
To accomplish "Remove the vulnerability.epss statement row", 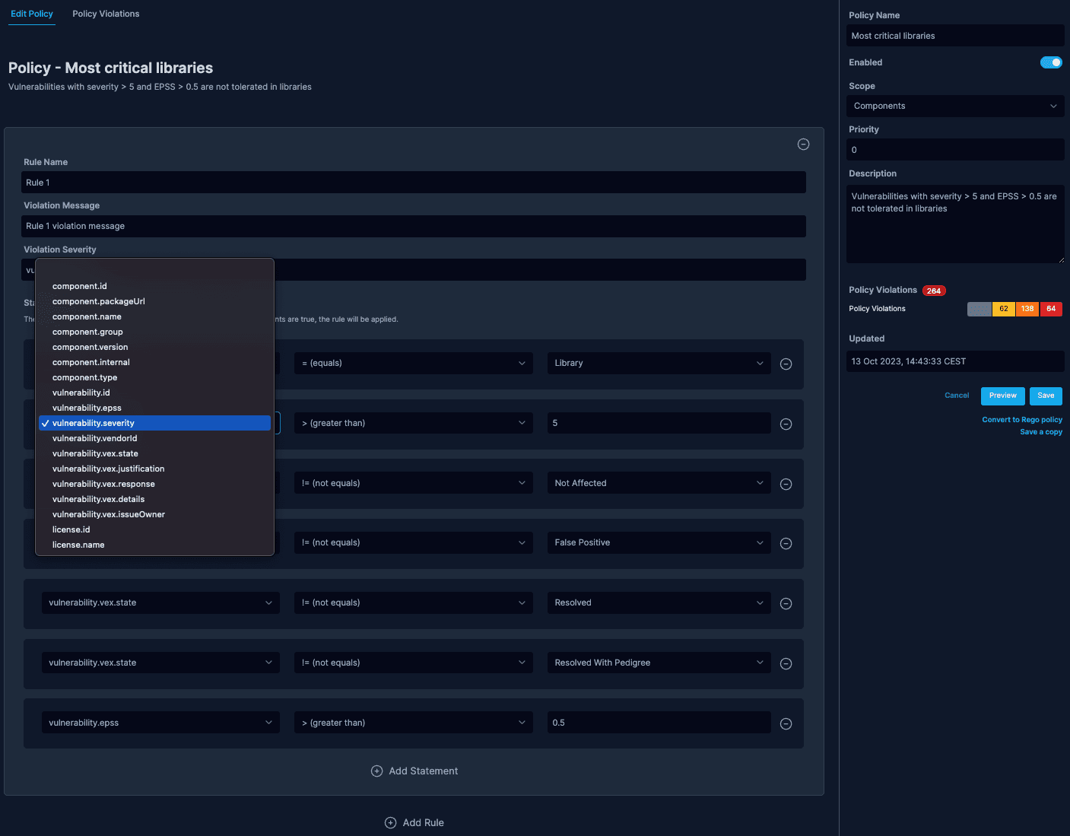I will [x=786, y=723].
